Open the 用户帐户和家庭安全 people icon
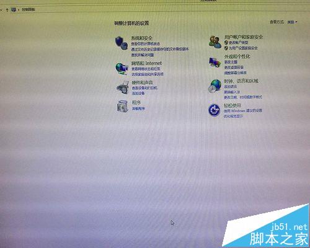The image size is (310, 248). point(215,42)
